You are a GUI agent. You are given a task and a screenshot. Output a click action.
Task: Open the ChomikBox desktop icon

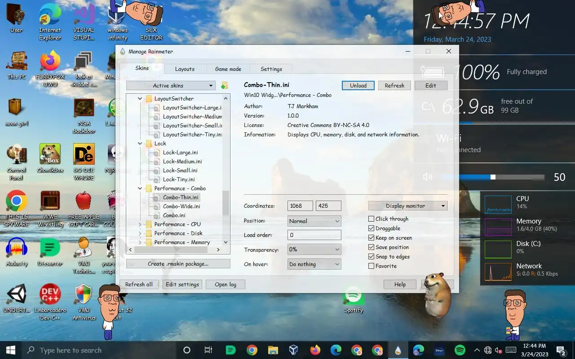50,158
